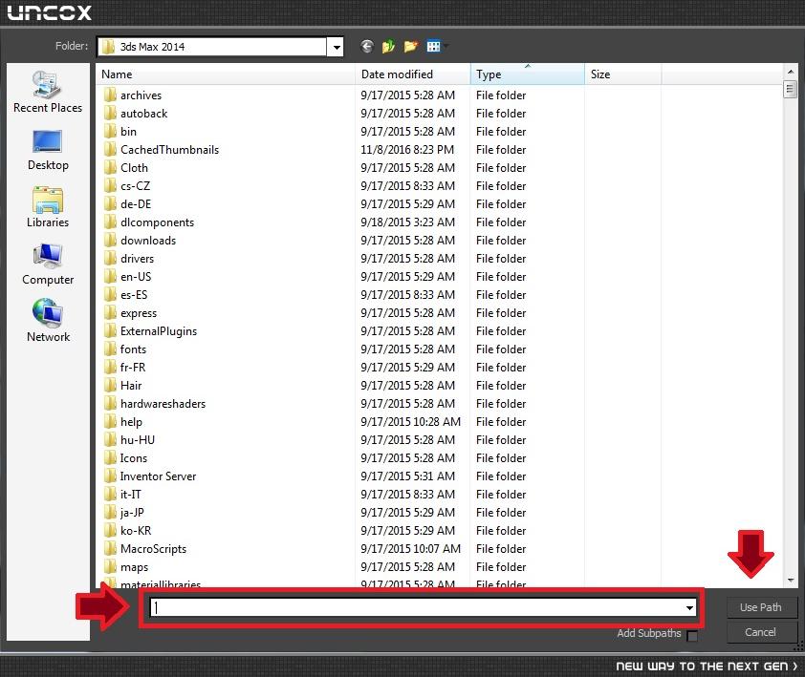The height and width of the screenshot is (677, 805).
Task: Select the Inventor Server folder name
Action: [158, 476]
